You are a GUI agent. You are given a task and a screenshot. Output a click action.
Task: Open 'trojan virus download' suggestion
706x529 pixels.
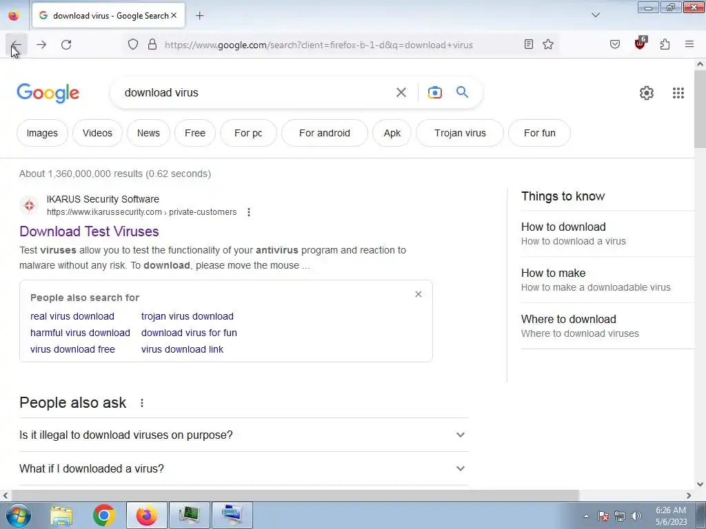[x=188, y=316]
